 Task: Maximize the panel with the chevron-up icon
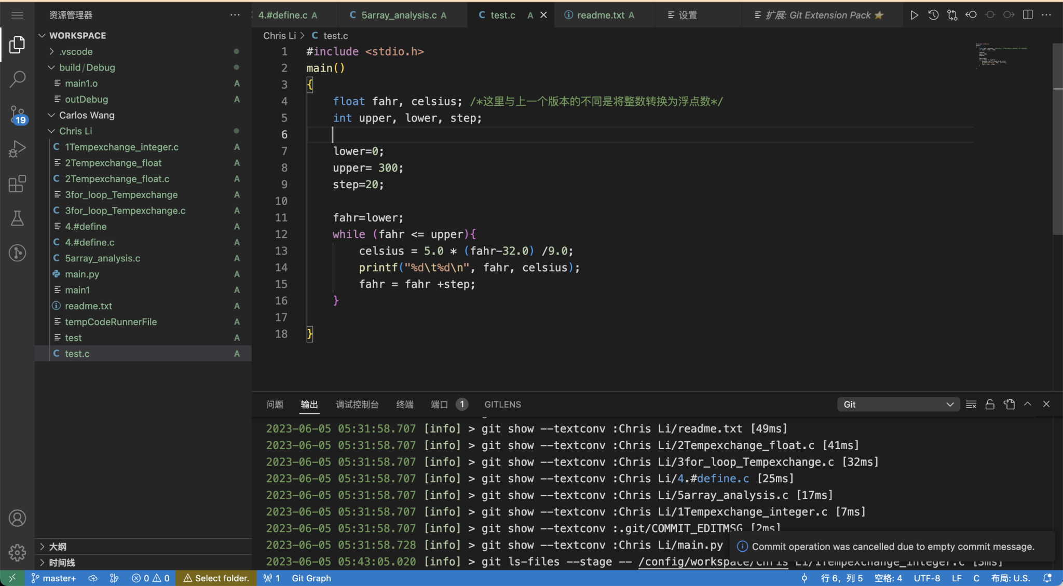click(x=1028, y=404)
